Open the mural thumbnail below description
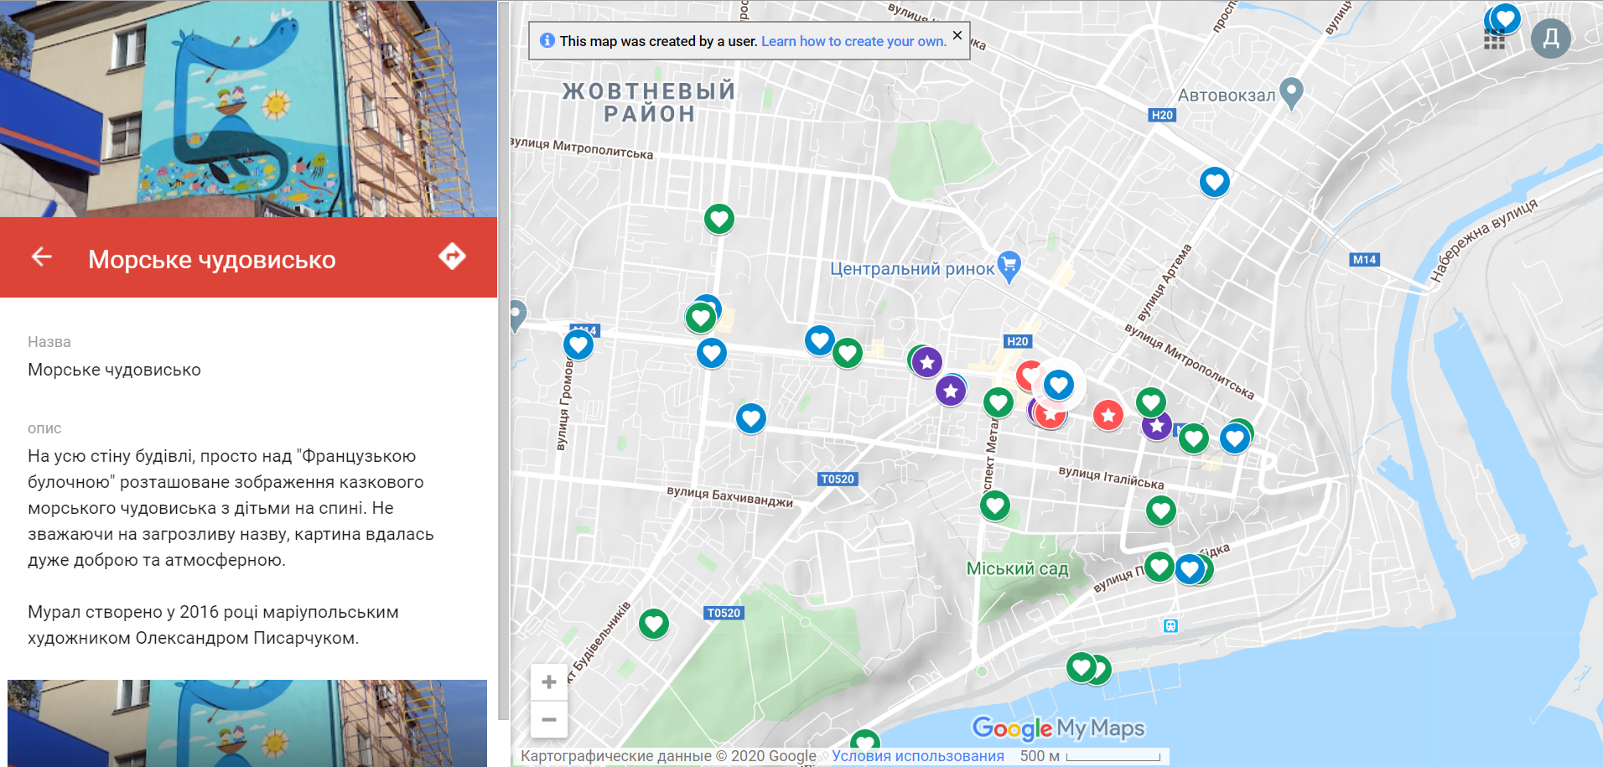The width and height of the screenshot is (1603, 767). [x=247, y=723]
